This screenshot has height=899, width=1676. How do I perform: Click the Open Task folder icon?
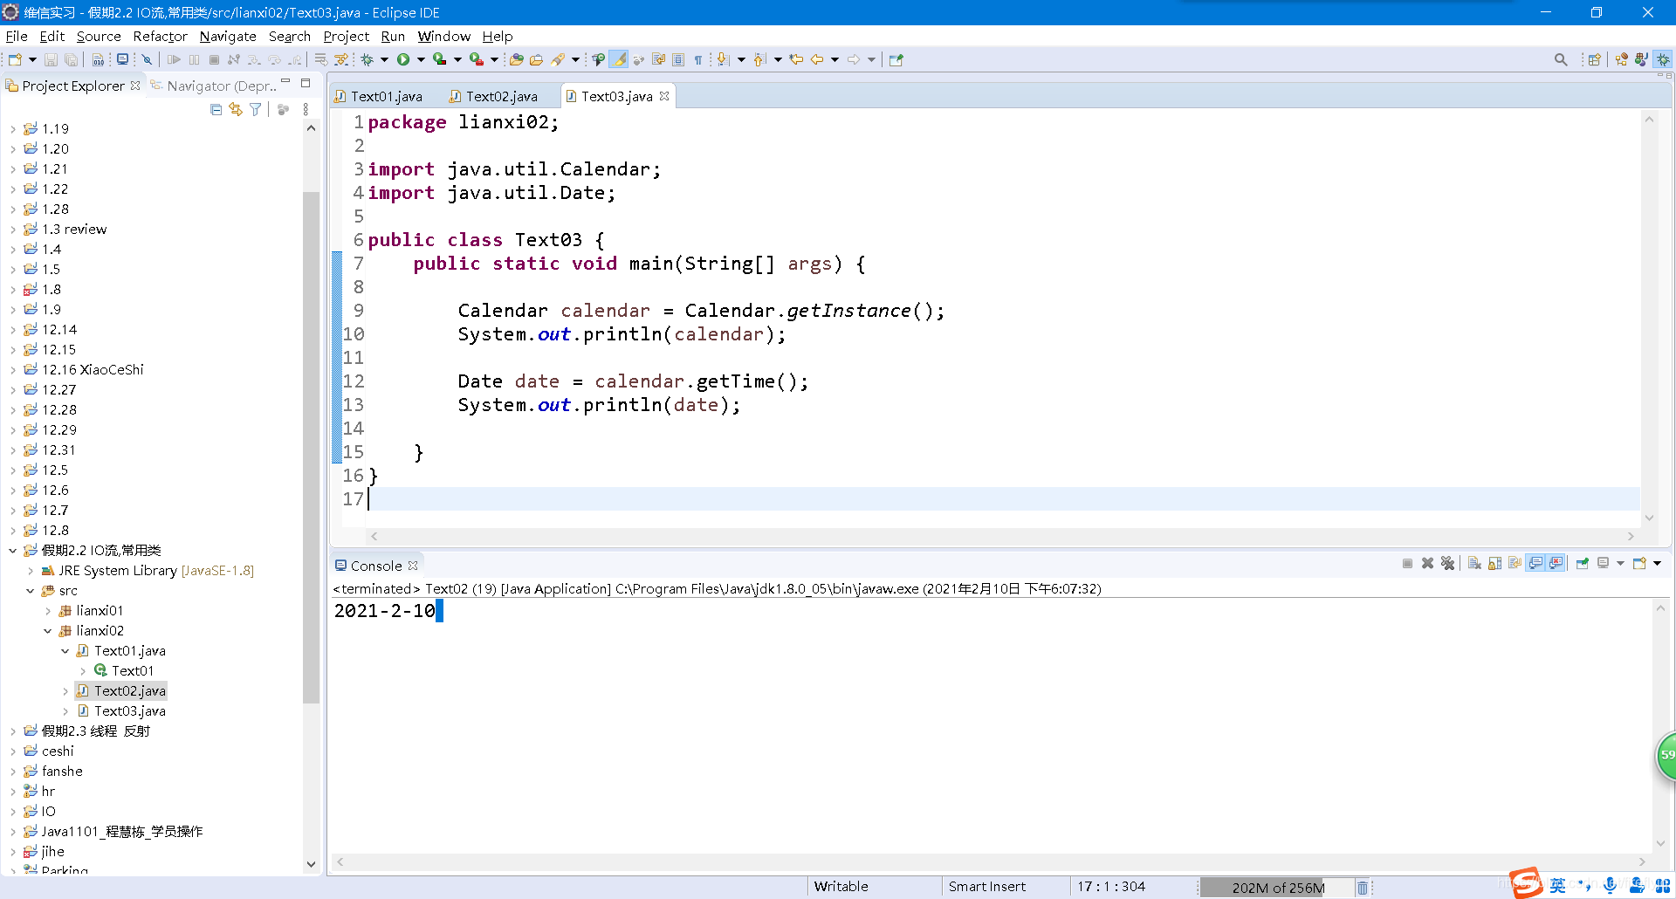536,59
